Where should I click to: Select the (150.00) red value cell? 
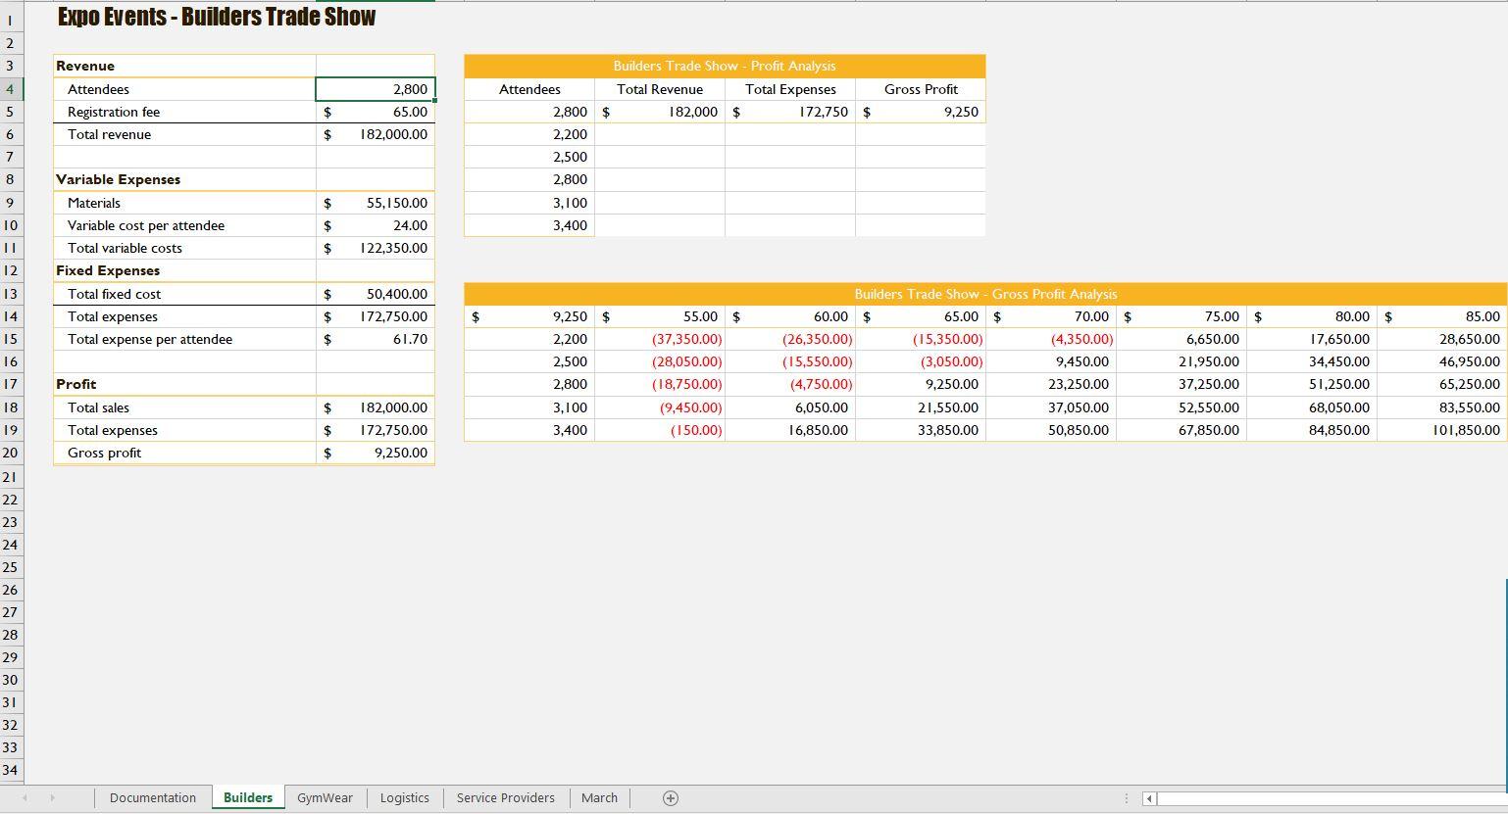tap(660, 430)
